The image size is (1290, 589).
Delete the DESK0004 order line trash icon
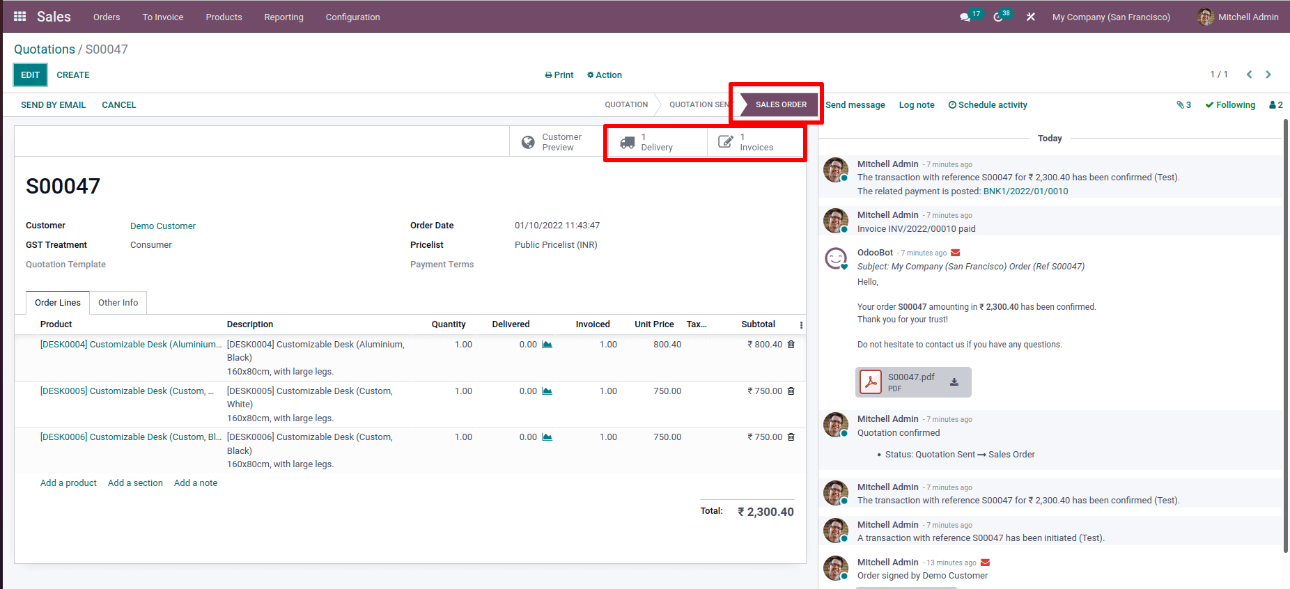pyautogui.click(x=791, y=345)
